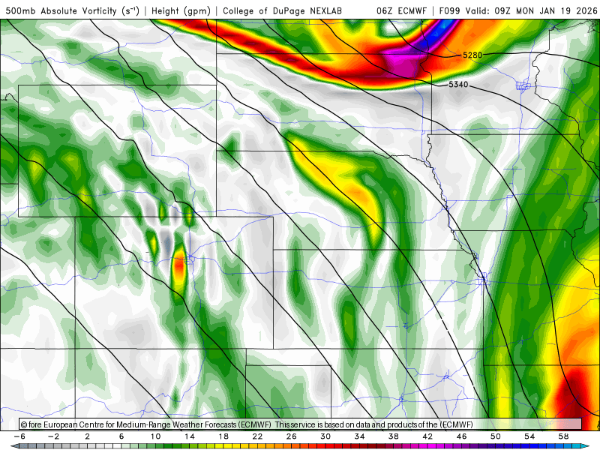Click the 26 value on the color scale
Image resolution: width=600 pixels, height=450 pixels.
292,436
